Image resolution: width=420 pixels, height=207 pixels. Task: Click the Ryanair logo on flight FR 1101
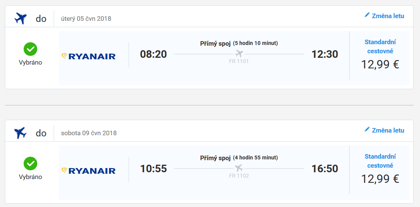(x=89, y=56)
